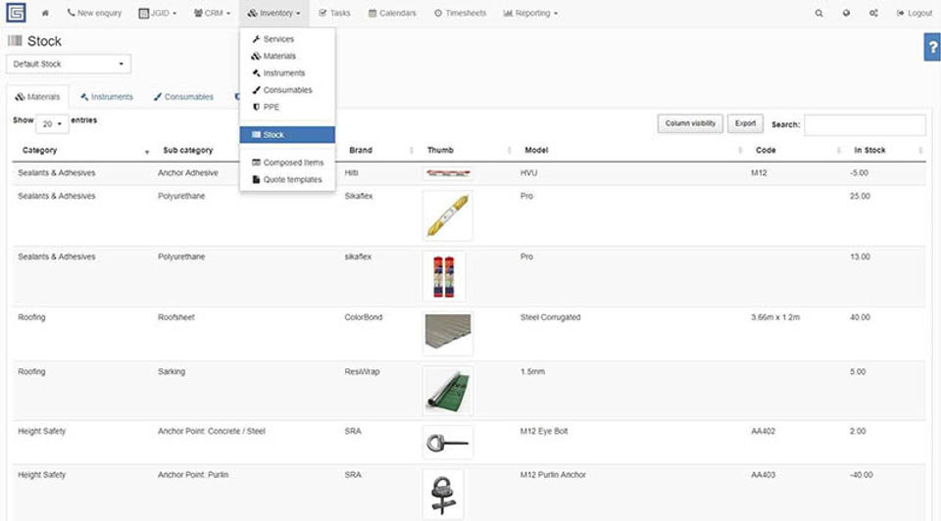
Task: Click the 3.66m x 1.2m code cell
Action: [x=775, y=317]
